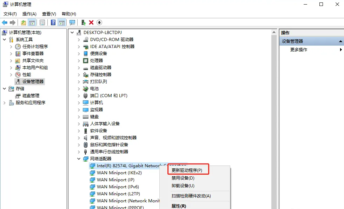This screenshot has height=209, width=344.
Task: Collapse the 设备管理器 section in Actions pane
Action: [x=340, y=41]
